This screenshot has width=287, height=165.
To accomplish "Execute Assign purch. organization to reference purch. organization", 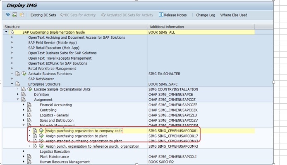I will tap(41, 146).
